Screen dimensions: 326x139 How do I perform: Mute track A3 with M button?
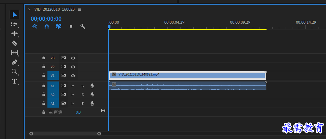[73, 103]
